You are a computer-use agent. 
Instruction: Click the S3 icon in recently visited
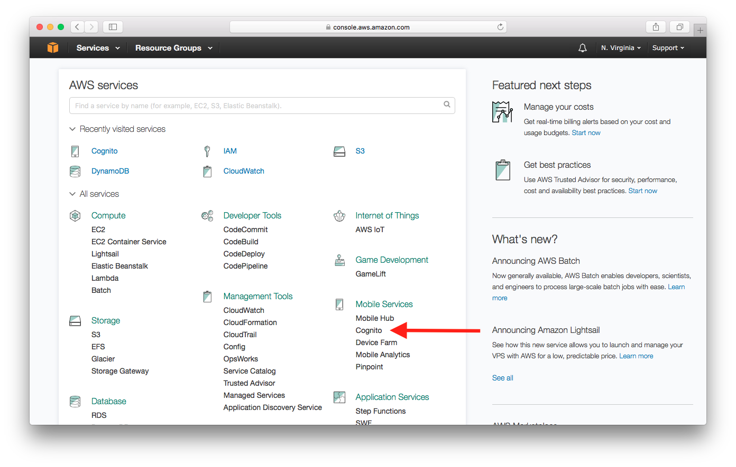tap(339, 152)
